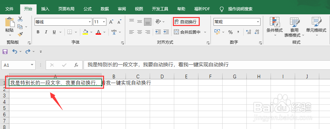Image resolution: width=330 pixels, height=129 pixels.
Task: Open alignment settings dialog launcher
Action: 208,43
